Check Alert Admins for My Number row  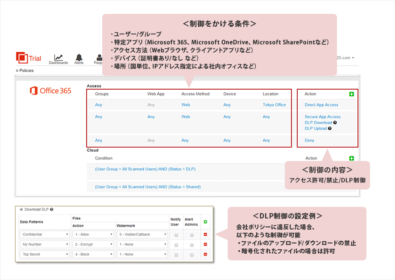pyautogui.click(x=192, y=245)
